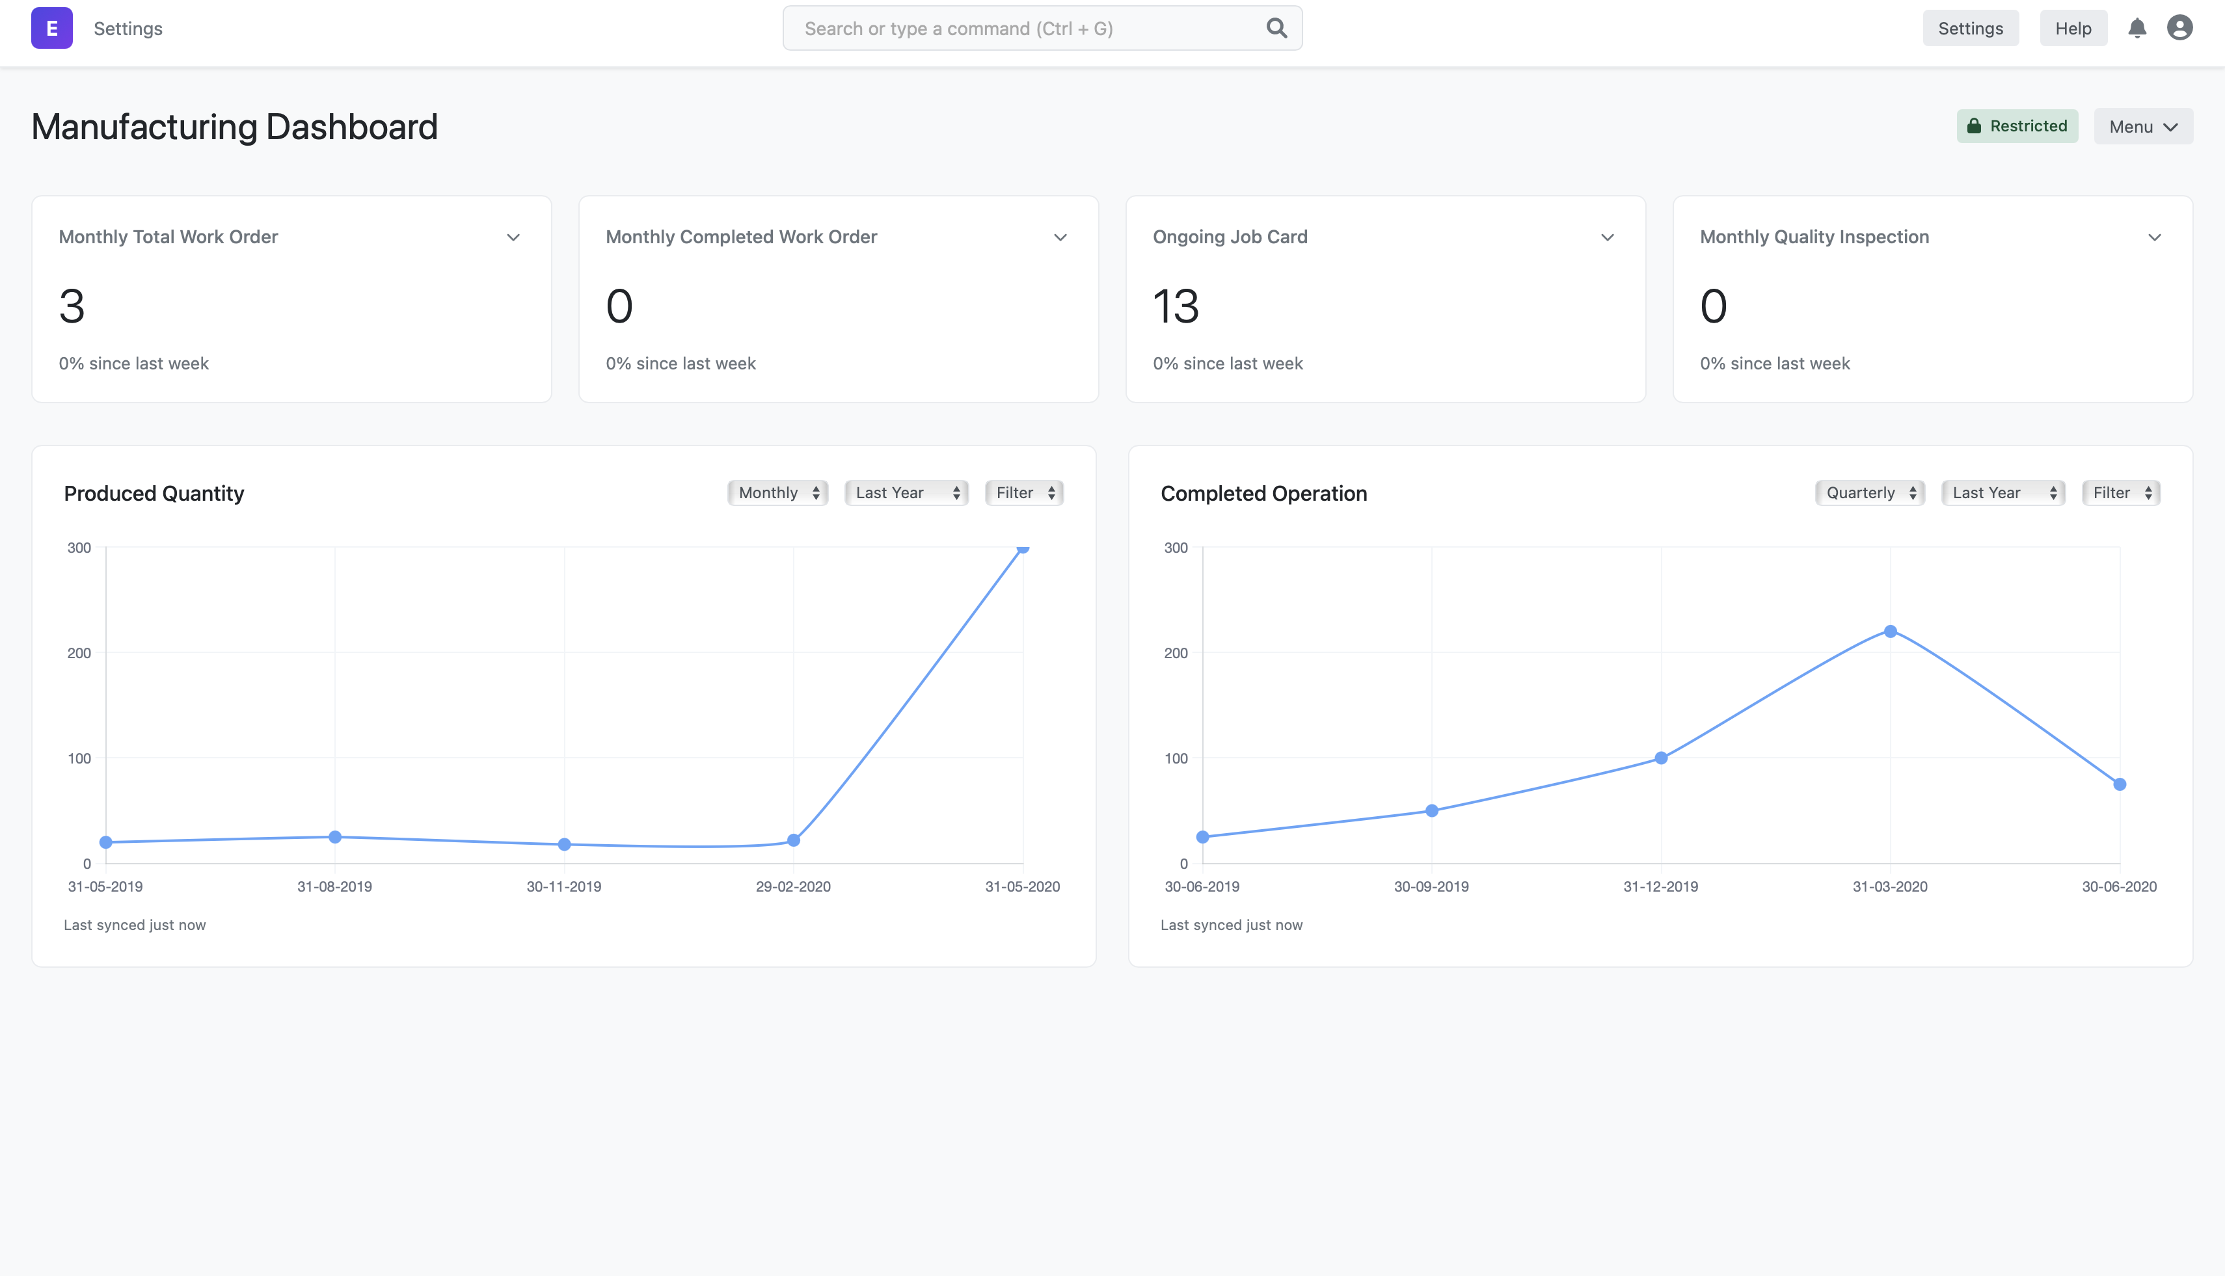Focus the search or command input field
Viewport: 2225px width, 1276px height.
tap(1026, 28)
